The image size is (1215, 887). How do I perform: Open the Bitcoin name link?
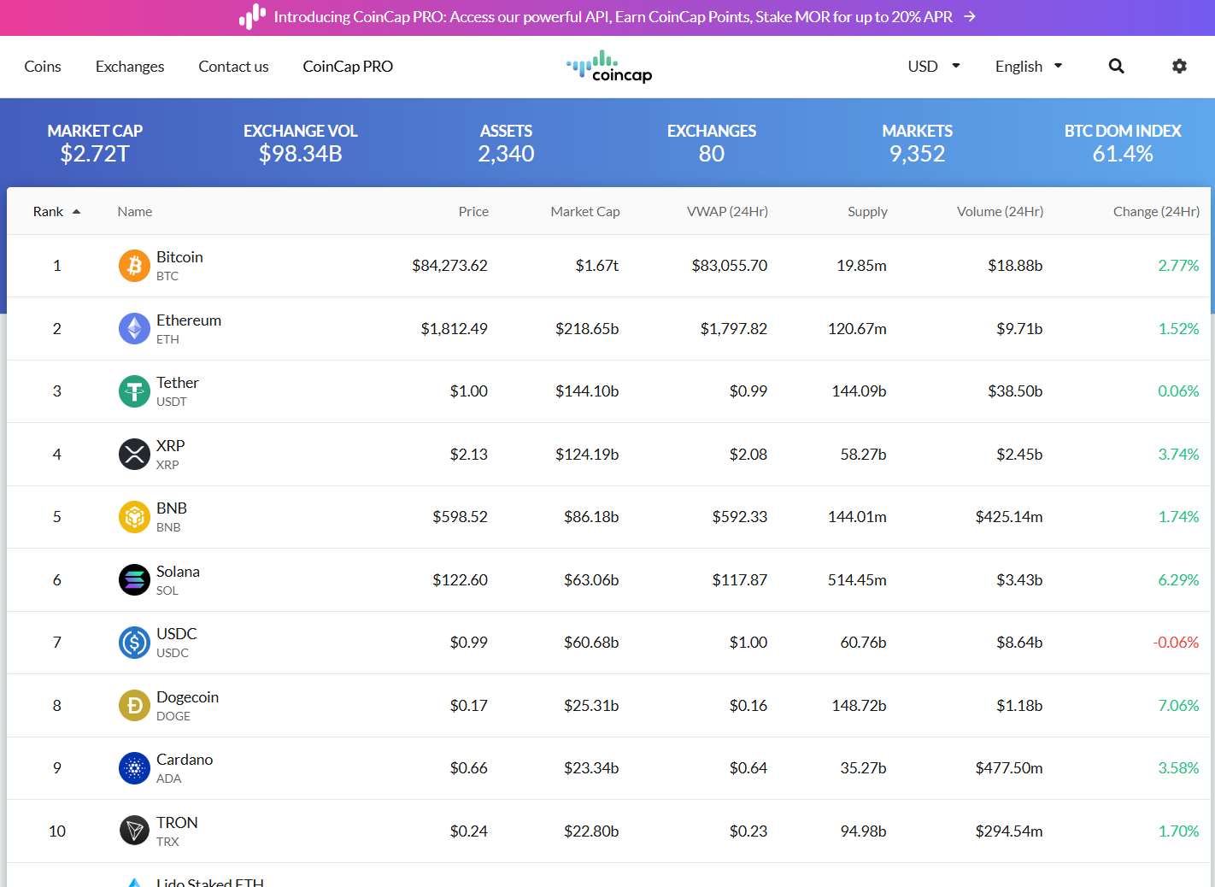(x=179, y=257)
